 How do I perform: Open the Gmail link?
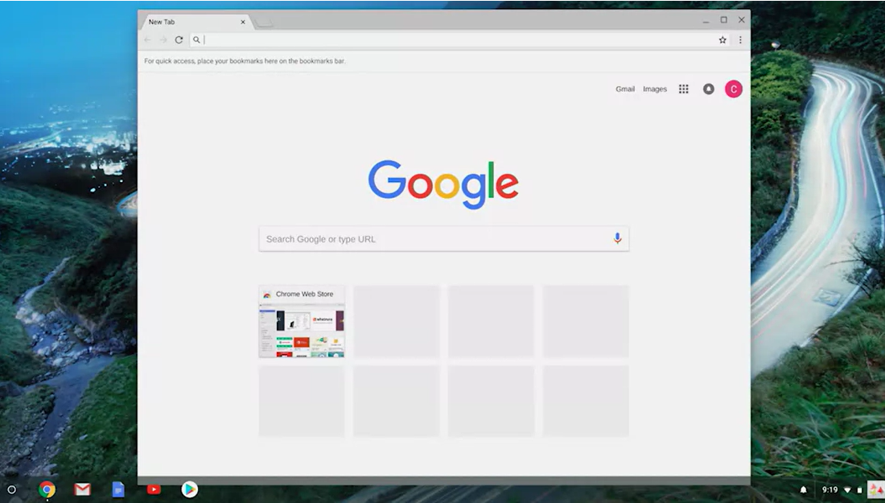pyautogui.click(x=625, y=89)
